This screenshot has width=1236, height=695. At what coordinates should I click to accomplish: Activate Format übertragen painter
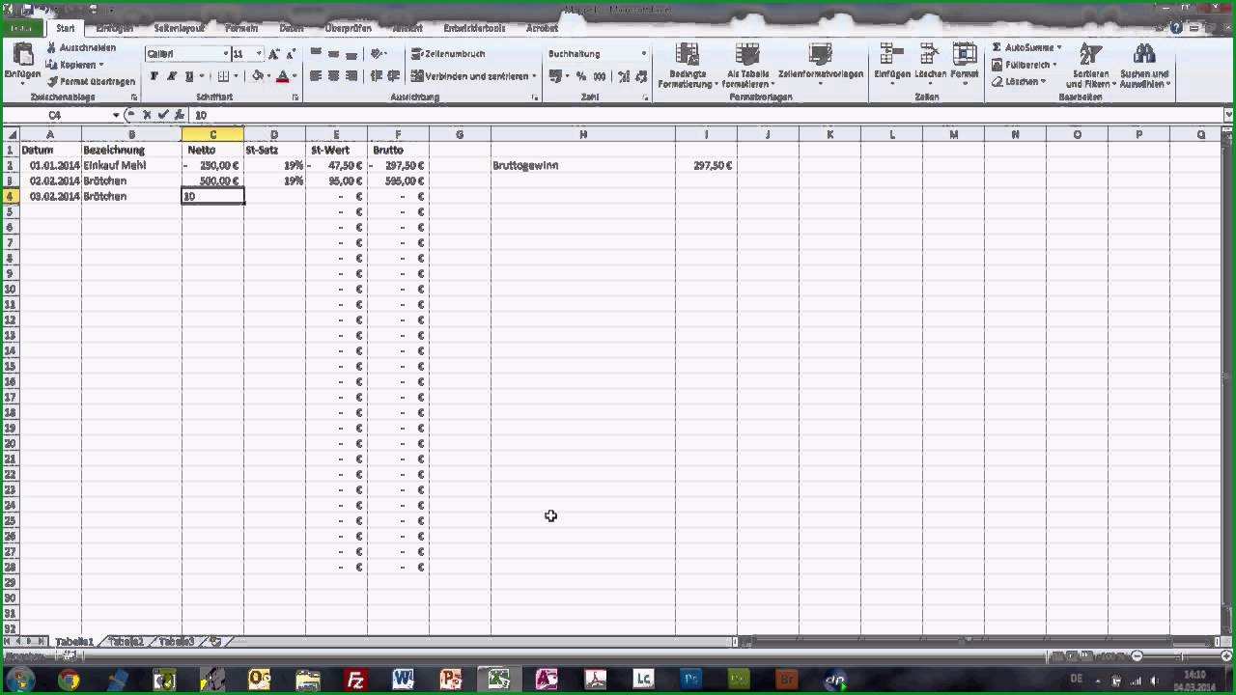point(91,82)
